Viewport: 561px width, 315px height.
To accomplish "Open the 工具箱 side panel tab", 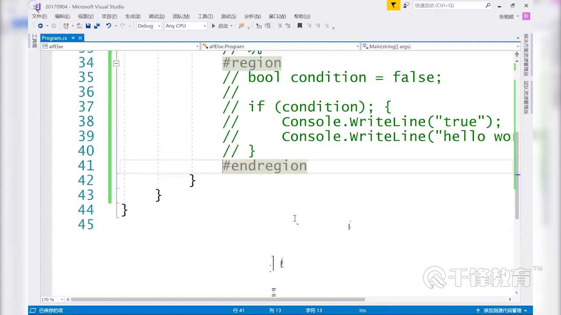I will point(35,41).
